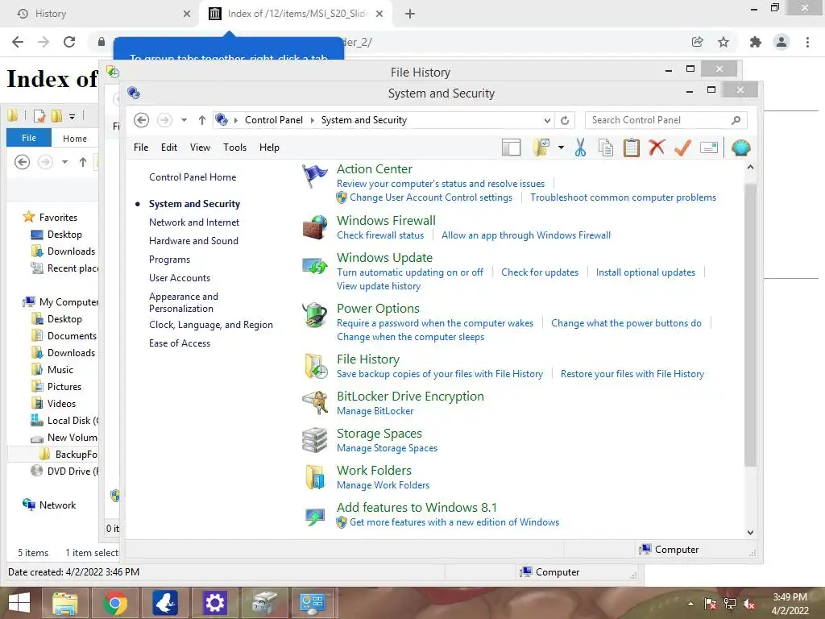This screenshot has height=619, width=825.
Task: Open Explorer quick access toolbar dropdown
Action: pos(72,116)
